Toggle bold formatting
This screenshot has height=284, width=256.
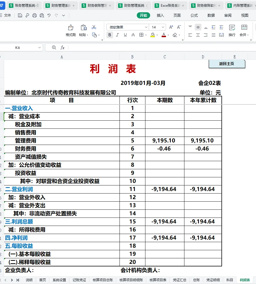pyautogui.click(x=109, y=35)
